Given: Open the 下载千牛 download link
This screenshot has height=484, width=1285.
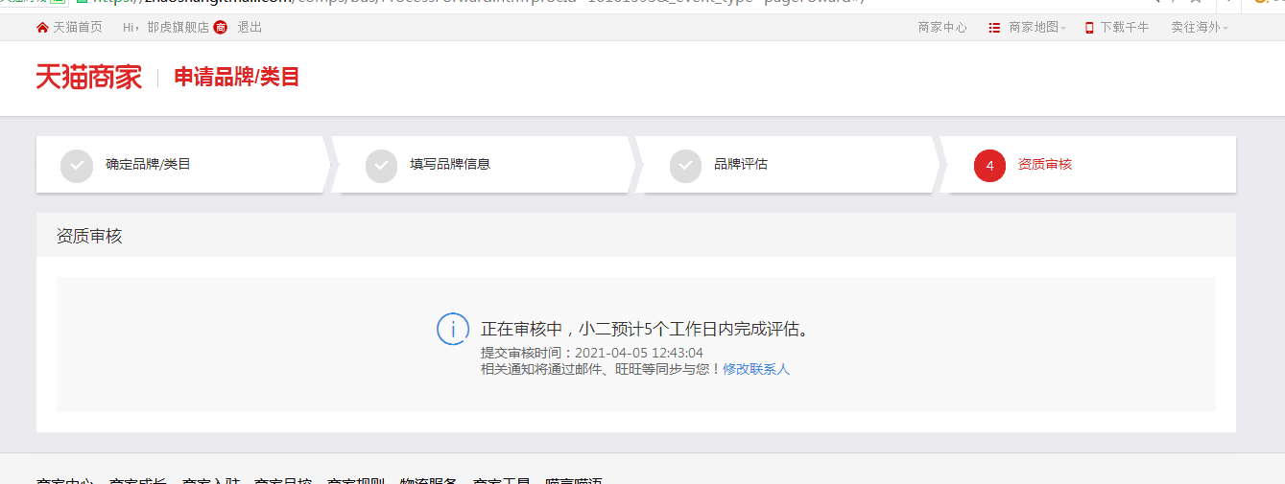Looking at the screenshot, I should (x=1125, y=28).
